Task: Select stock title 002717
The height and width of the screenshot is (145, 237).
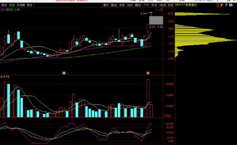Action: click(186, 5)
